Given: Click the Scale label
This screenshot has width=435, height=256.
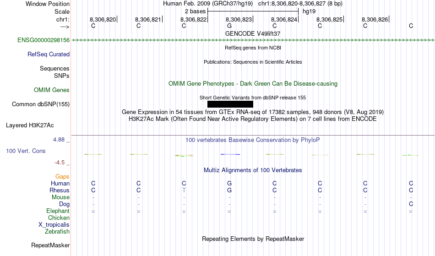Looking at the screenshot, I should click(x=62, y=11).
